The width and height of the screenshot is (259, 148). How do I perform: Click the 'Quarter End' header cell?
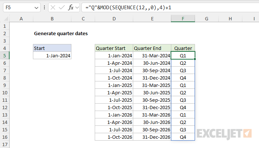[152, 48]
